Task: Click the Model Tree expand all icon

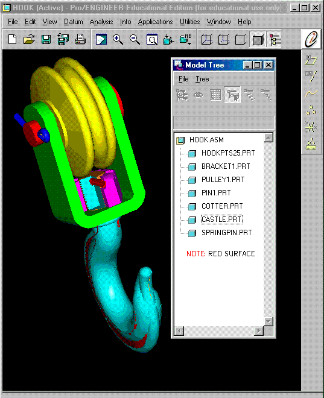Action: tap(249, 95)
